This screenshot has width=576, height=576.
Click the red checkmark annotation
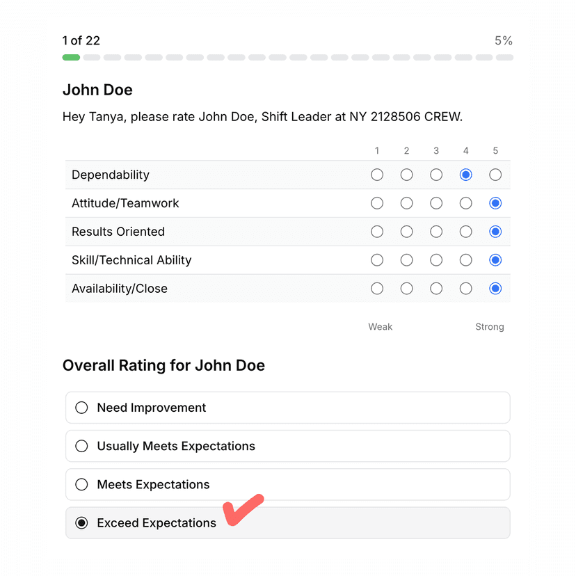point(241,511)
